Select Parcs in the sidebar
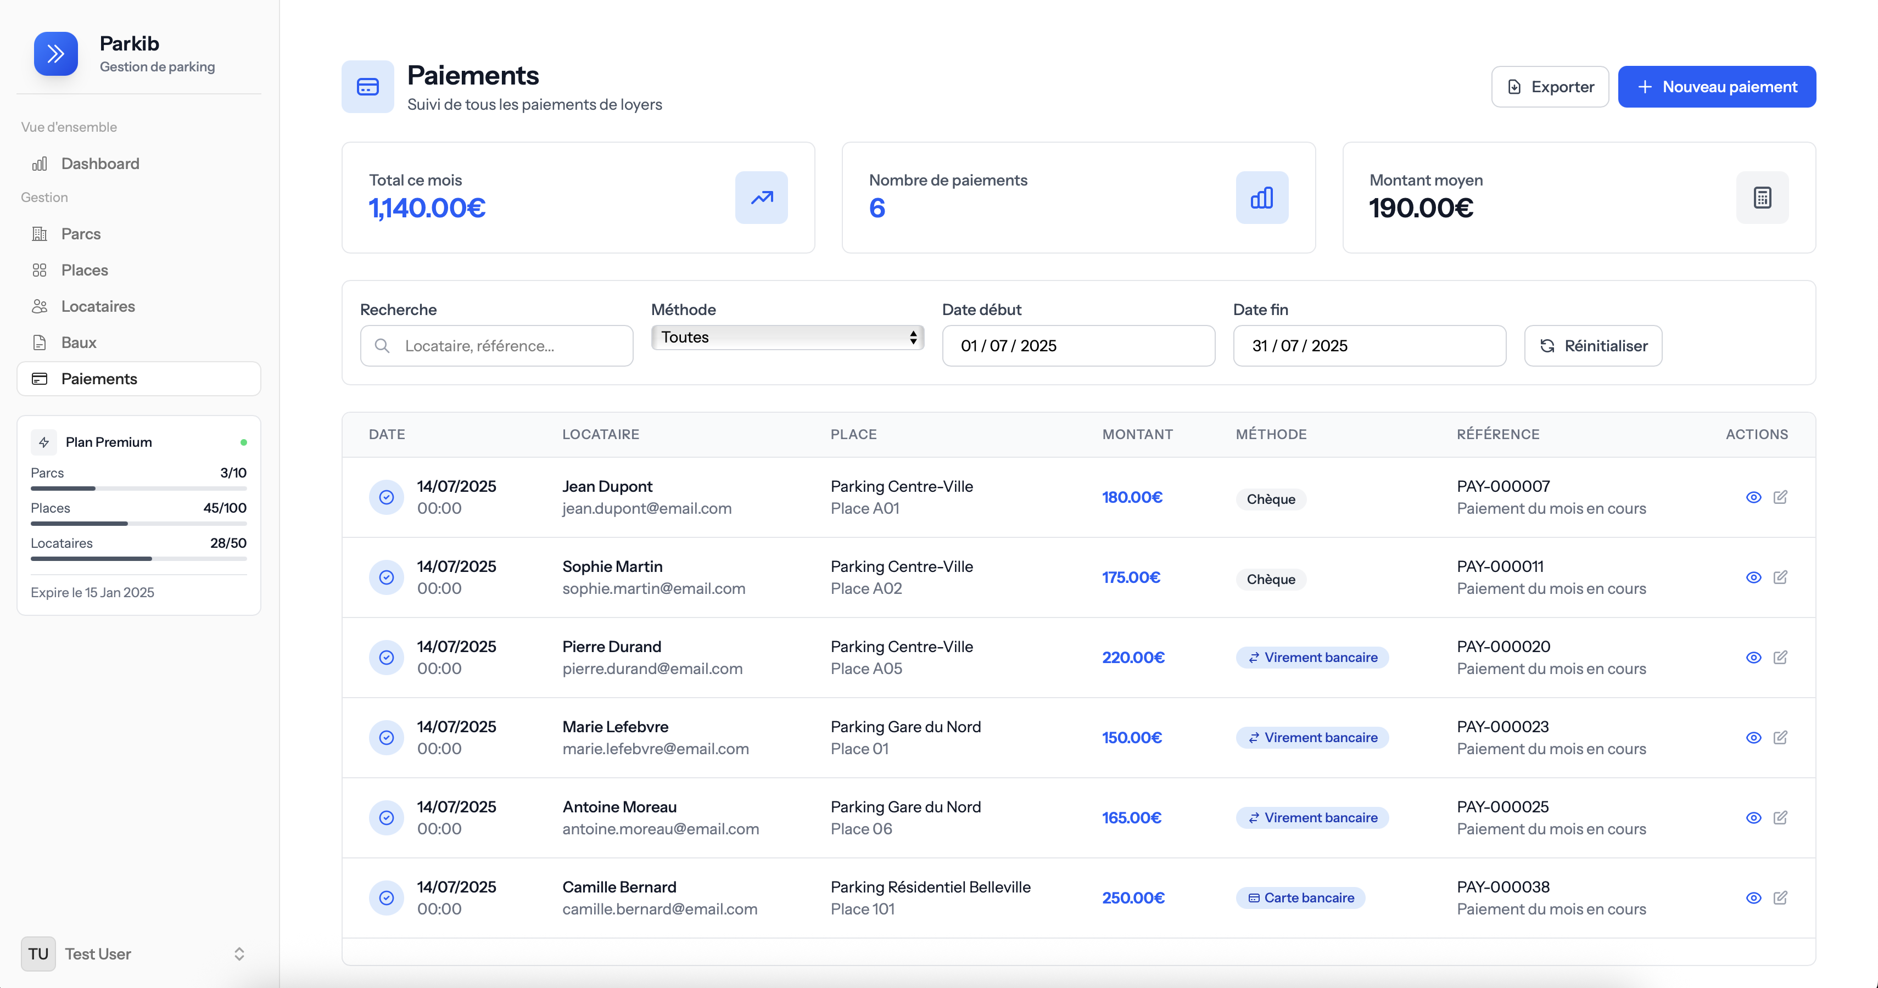Screen dimensions: 1878x988 pyautogui.click(x=80, y=234)
